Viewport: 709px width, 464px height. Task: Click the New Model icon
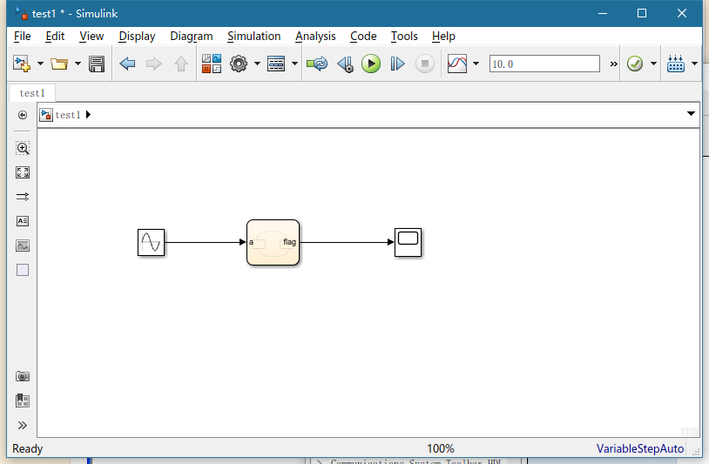pyautogui.click(x=21, y=64)
